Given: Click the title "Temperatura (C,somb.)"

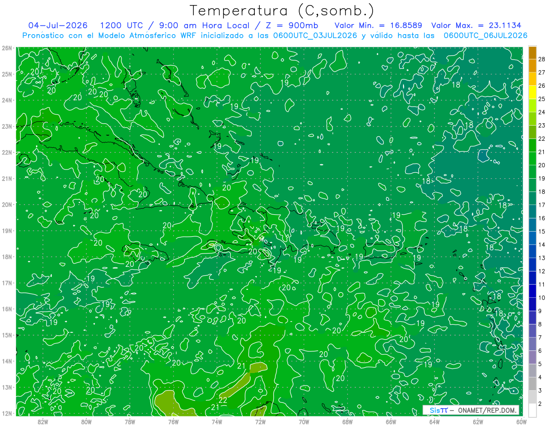Looking at the screenshot, I should pyautogui.click(x=282, y=11).
